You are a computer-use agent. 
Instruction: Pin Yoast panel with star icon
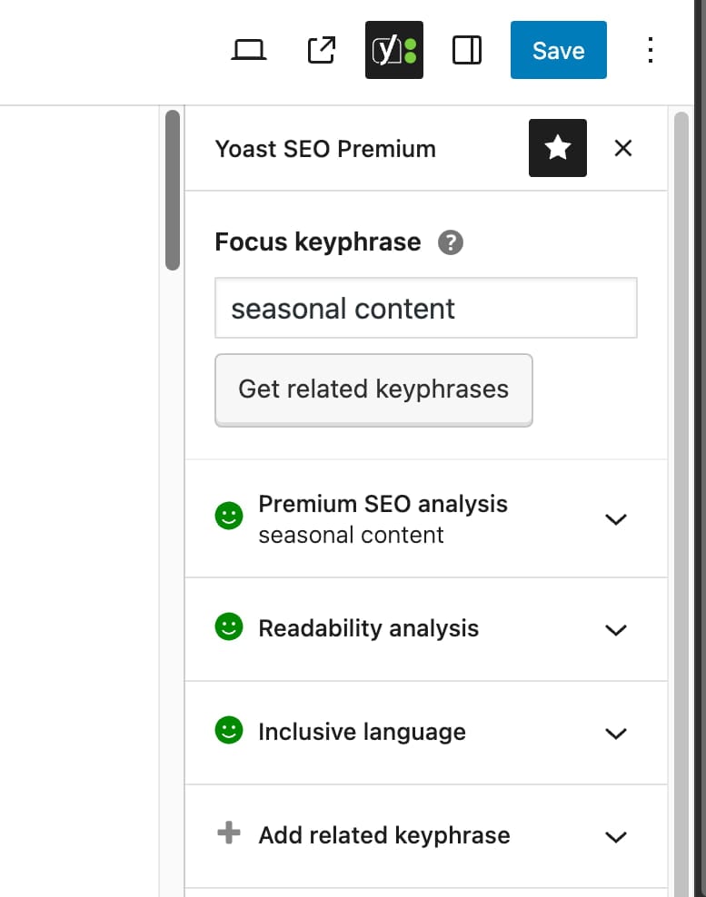click(x=558, y=148)
